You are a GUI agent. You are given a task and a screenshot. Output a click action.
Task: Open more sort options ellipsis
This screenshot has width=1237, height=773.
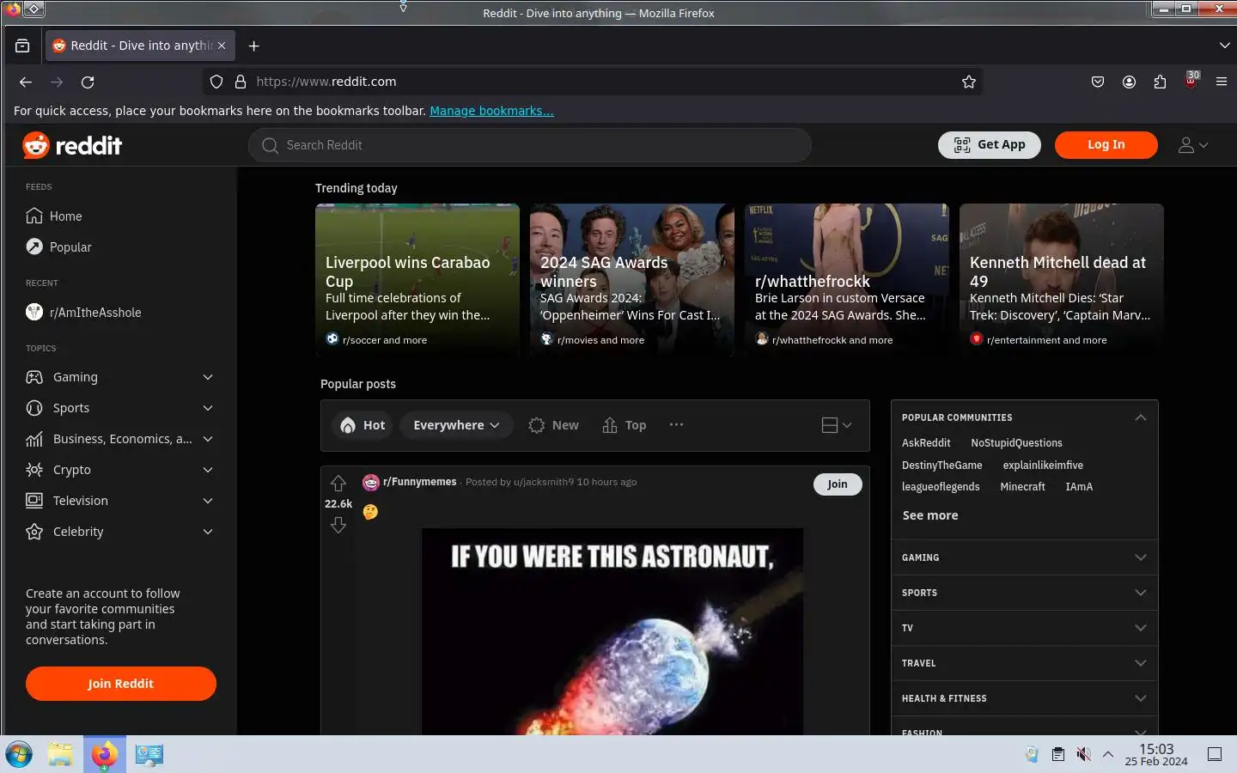tap(677, 424)
